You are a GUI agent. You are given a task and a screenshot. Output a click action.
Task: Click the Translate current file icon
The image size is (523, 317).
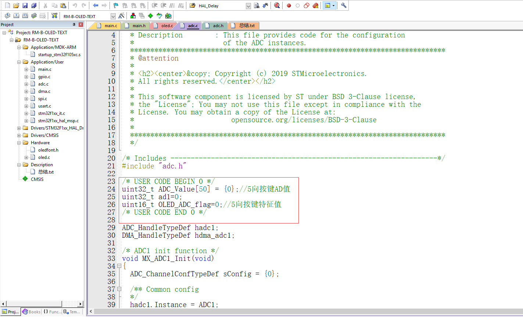pyautogui.click(x=7, y=16)
